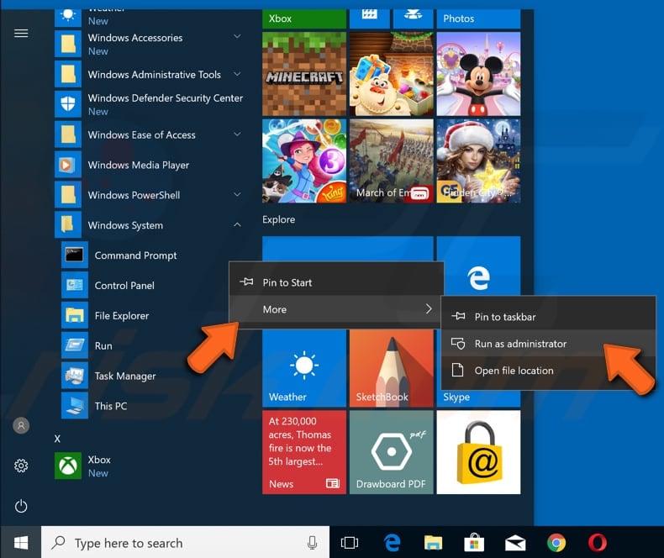
Task: Click the This PC icon in app list
Action: [x=75, y=406]
